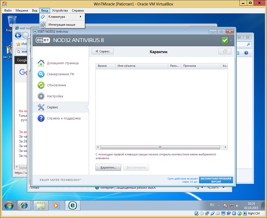Click the Internet Explorer back arrow button
Viewport: 267px width, 218px height.
pyautogui.click(x=18, y=35)
